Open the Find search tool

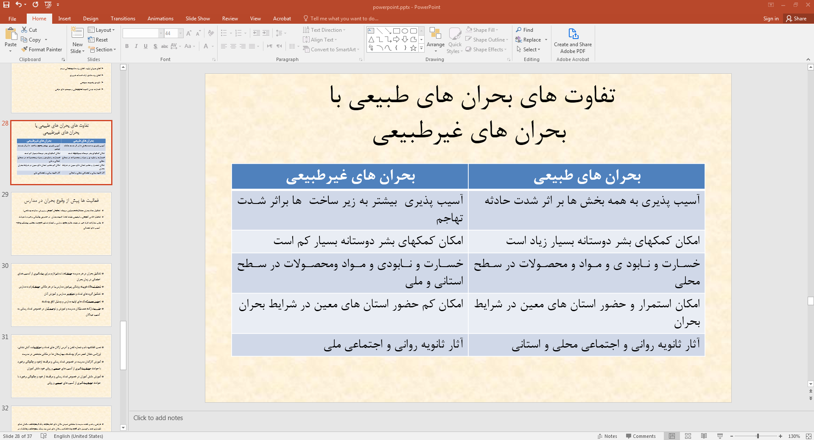pyautogui.click(x=524, y=30)
